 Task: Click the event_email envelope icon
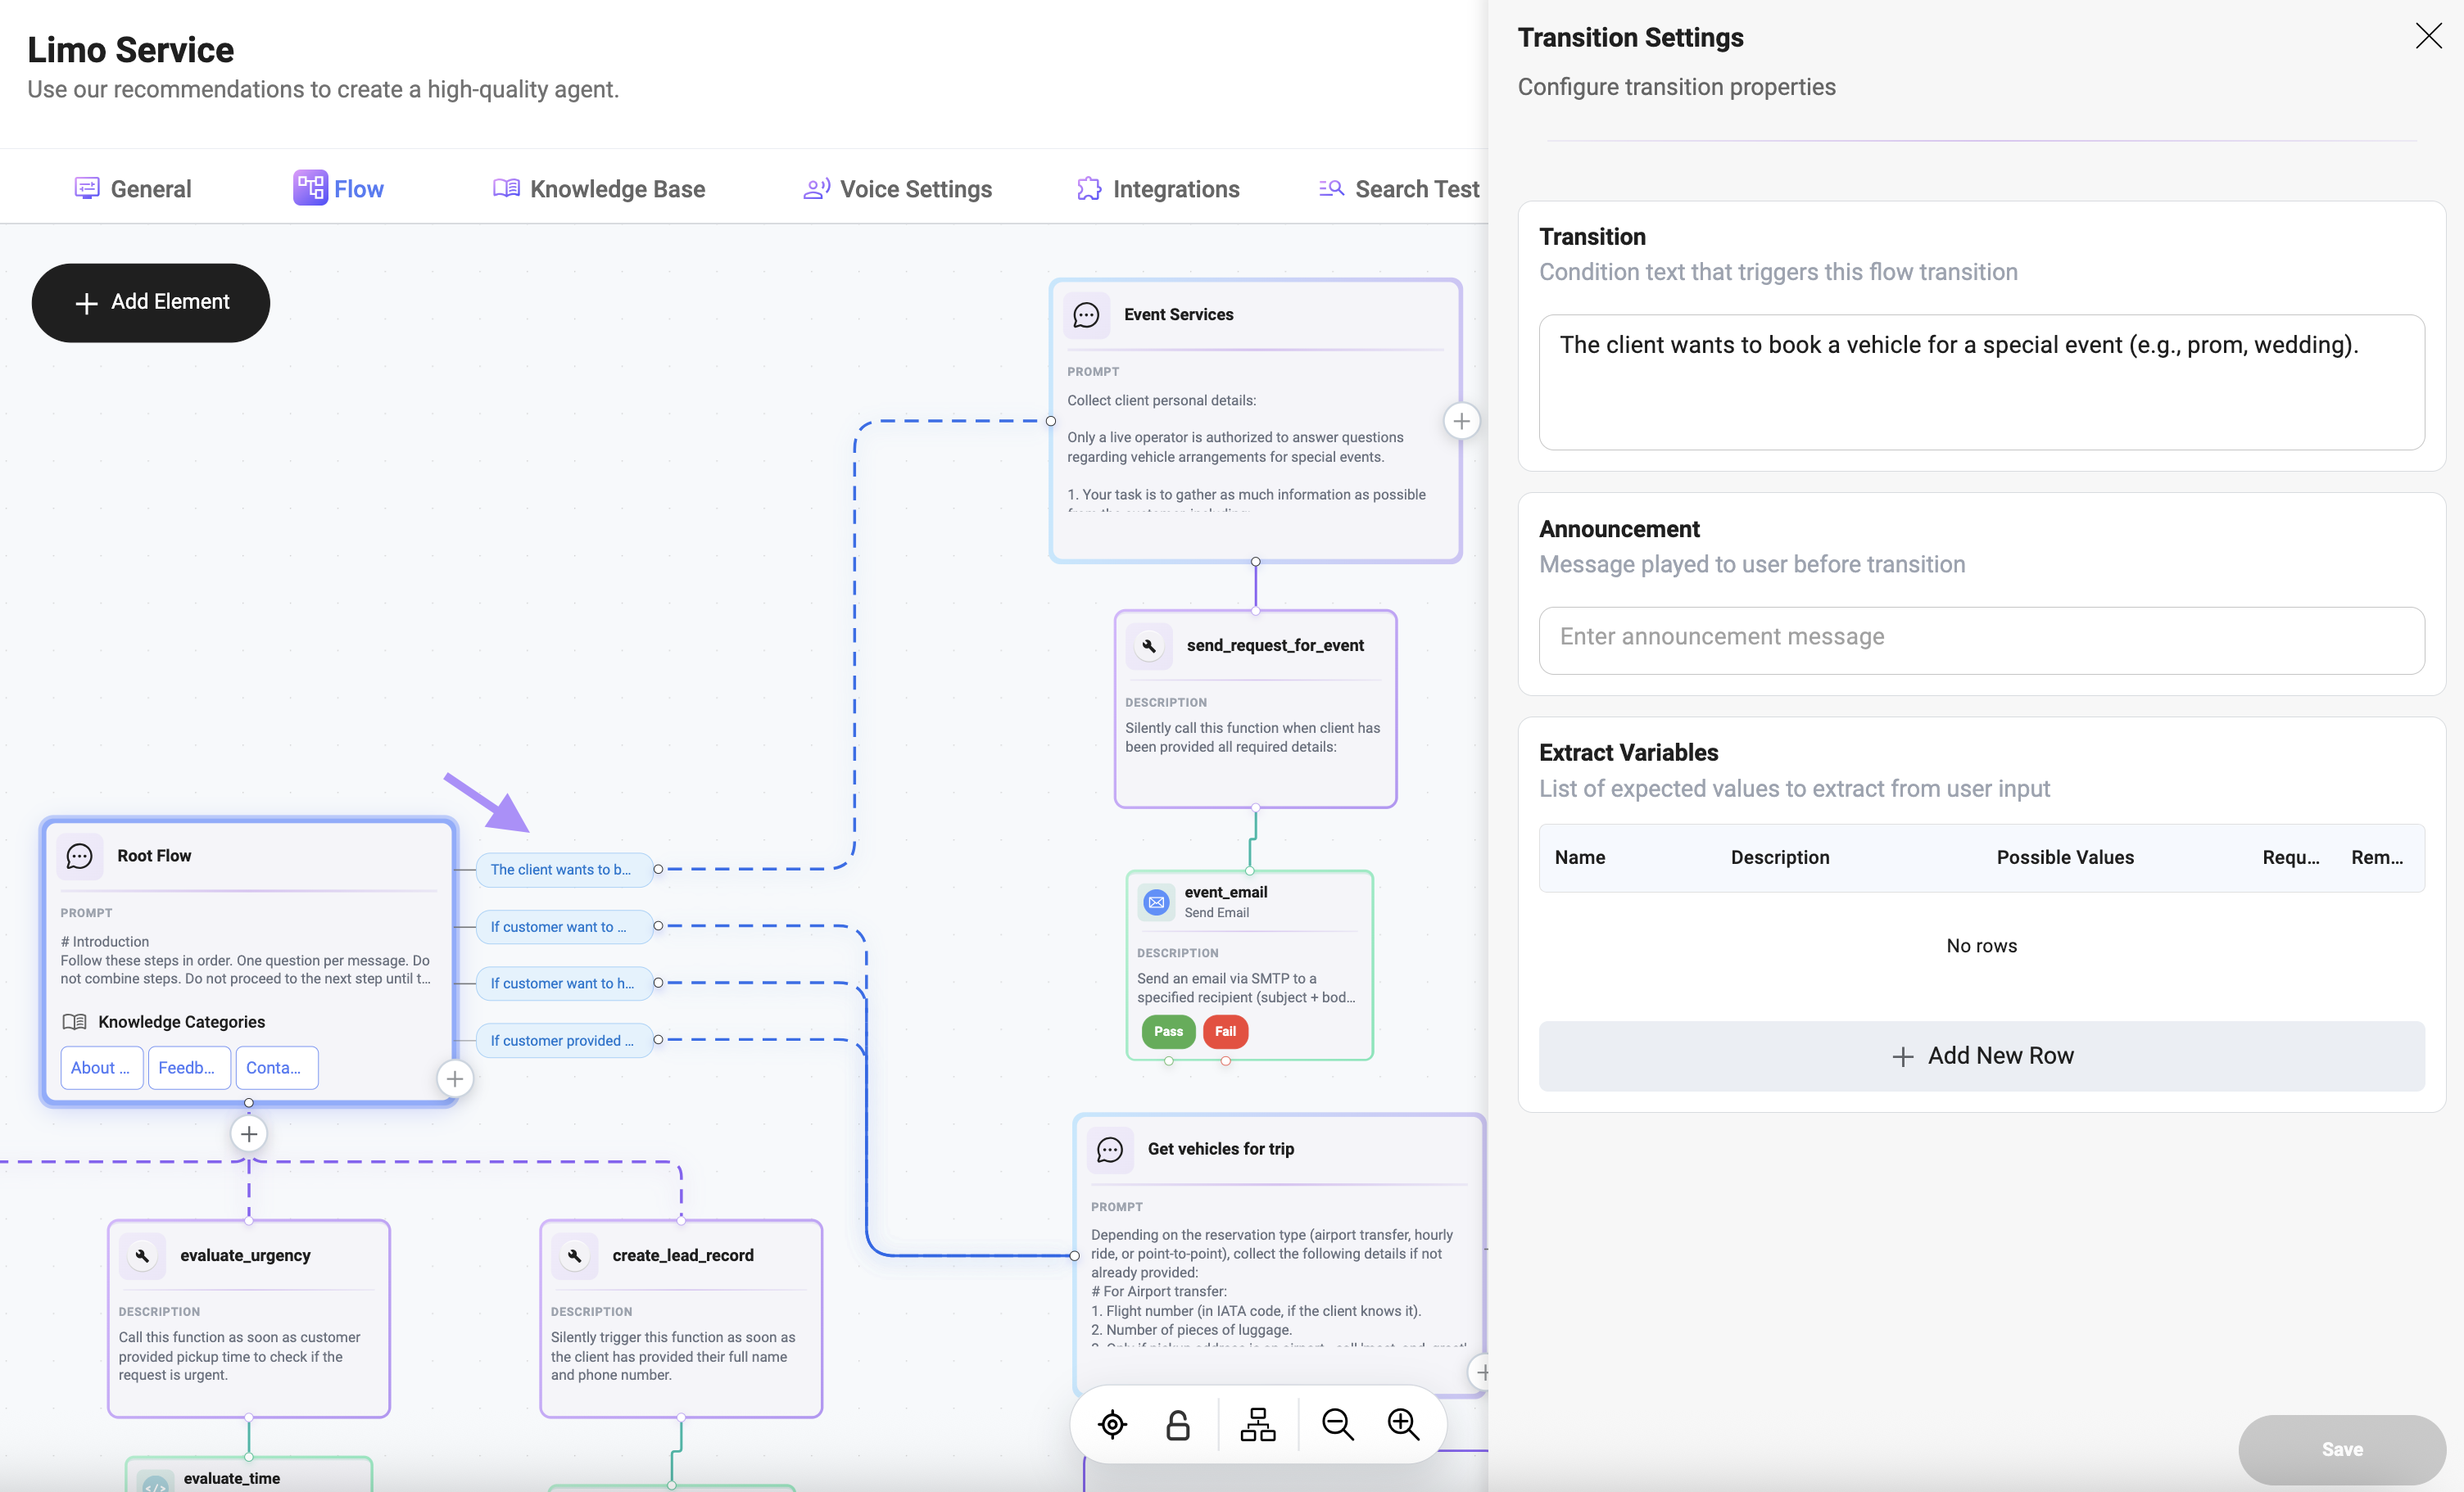[1156, 901]
